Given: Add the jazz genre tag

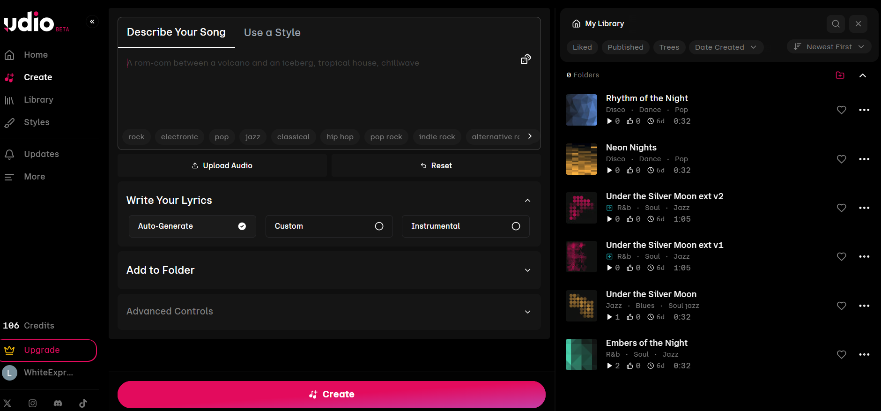Looking at the screenshot, I should tap(253, 137).
